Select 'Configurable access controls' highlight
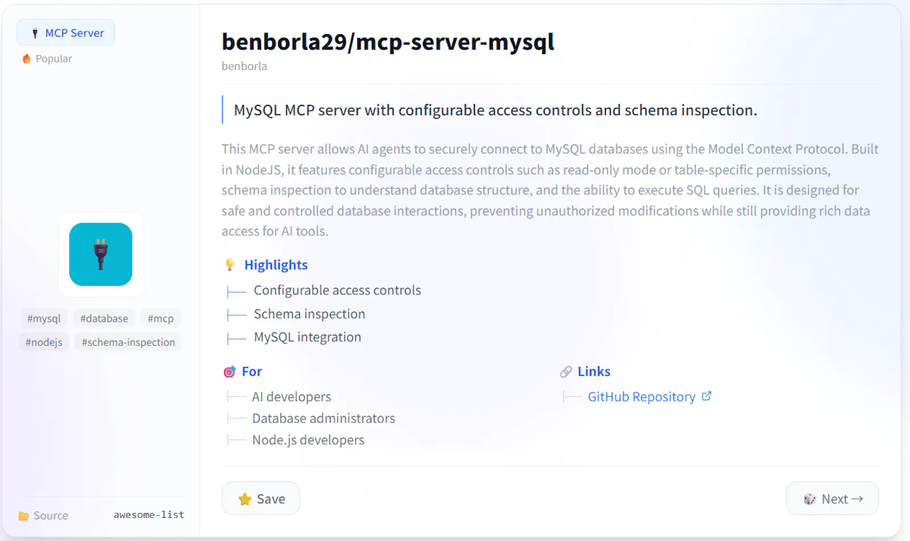The height and width of the screenshot is (541, 910). [337, 290]
